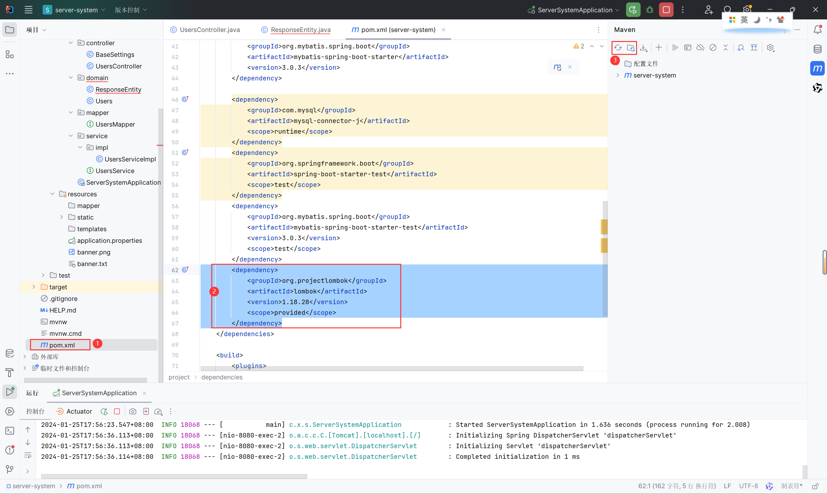This screenshot has height=494, width=827.
Task: Open the main hamburger menu
Action: click(29, 10)
